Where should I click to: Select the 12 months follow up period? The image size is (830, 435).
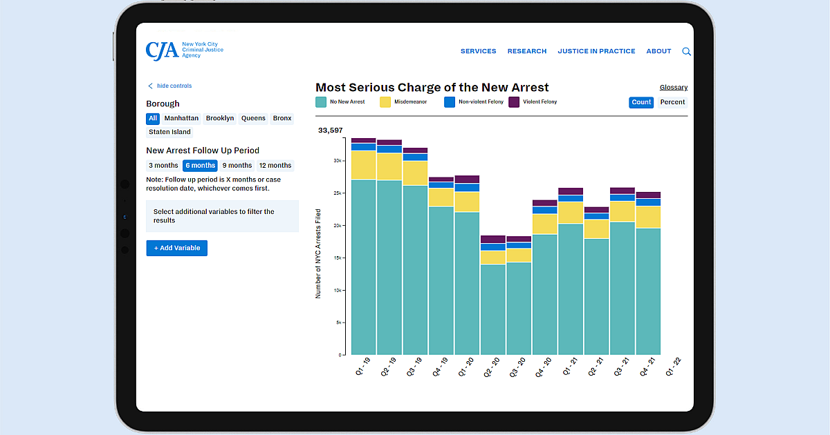[275, 165]
